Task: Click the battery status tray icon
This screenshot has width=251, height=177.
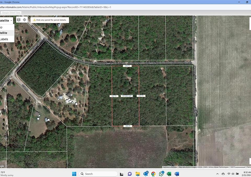Action: coord(237,174)
